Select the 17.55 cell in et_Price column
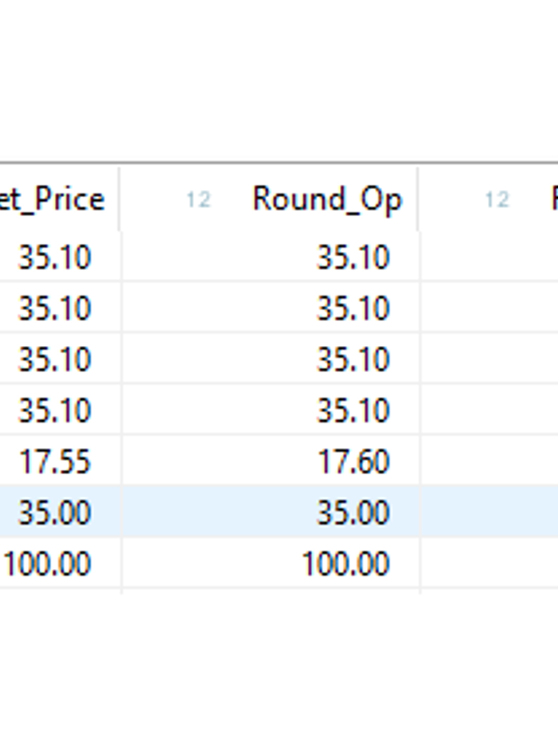558x753 pixels. click(60, 460)
